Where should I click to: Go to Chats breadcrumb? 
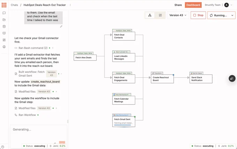[x=14, y=5]
